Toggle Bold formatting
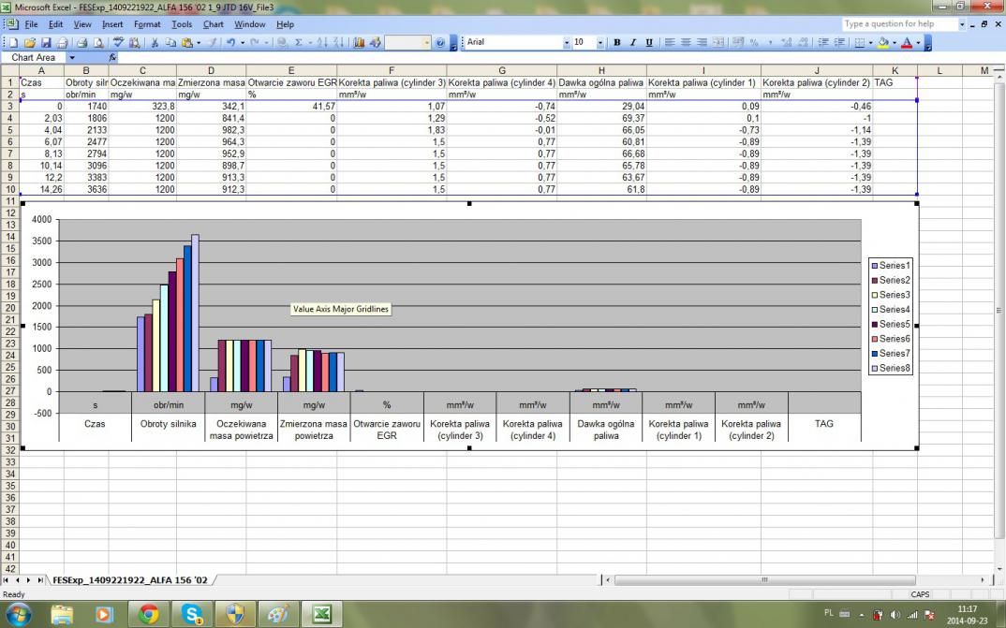The width and height of the screenshot is (1006, 628). pyautogui.click(x=616, y=43)
